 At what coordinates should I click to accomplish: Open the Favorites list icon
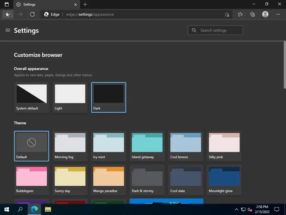(240, 14)
